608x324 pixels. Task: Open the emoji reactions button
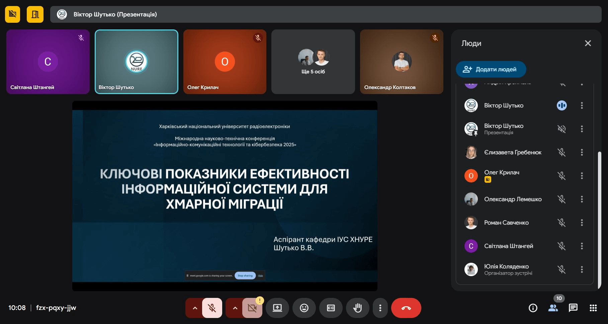click(x=304, y=308)
